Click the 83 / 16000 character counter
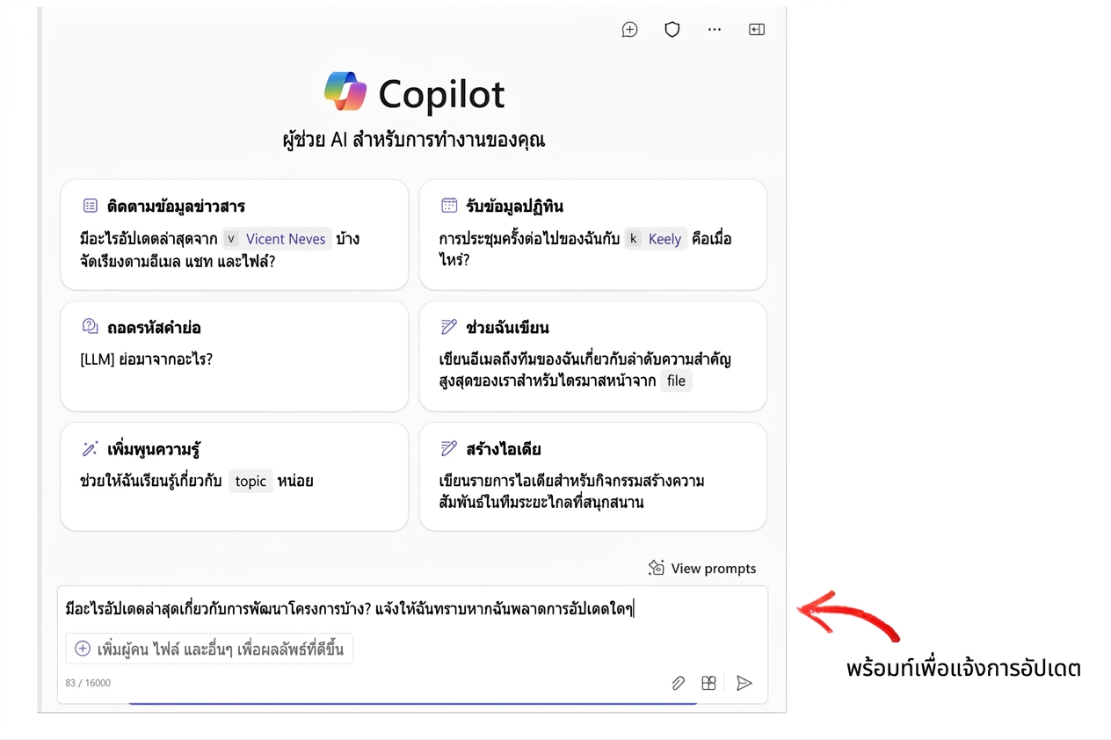1111x740 pixels. pos(88,683)
